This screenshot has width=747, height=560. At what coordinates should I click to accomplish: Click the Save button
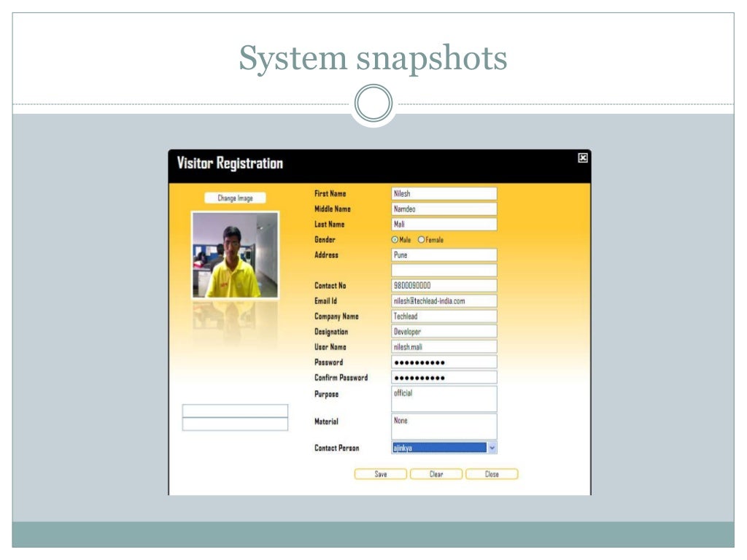pyautogui.click(x=381, y=474)
